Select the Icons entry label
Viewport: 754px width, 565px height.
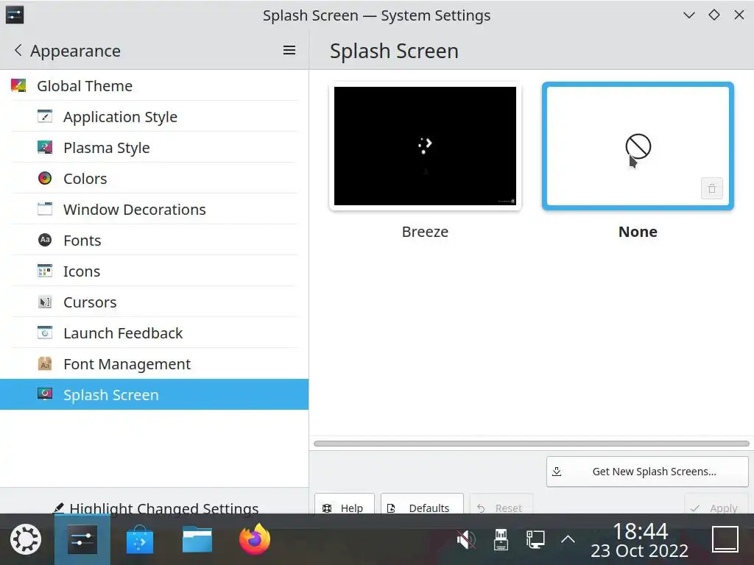click(82, 271)
